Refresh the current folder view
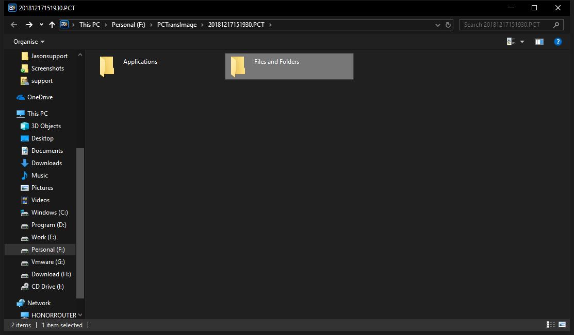Image resolution: width=574 pixels, height=335 pixels. [x=448, y=25]
